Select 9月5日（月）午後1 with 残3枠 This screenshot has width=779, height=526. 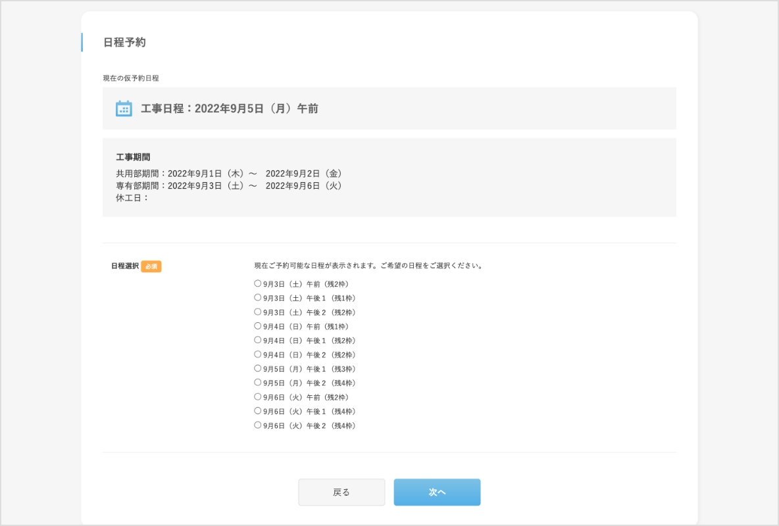(258, 369)
